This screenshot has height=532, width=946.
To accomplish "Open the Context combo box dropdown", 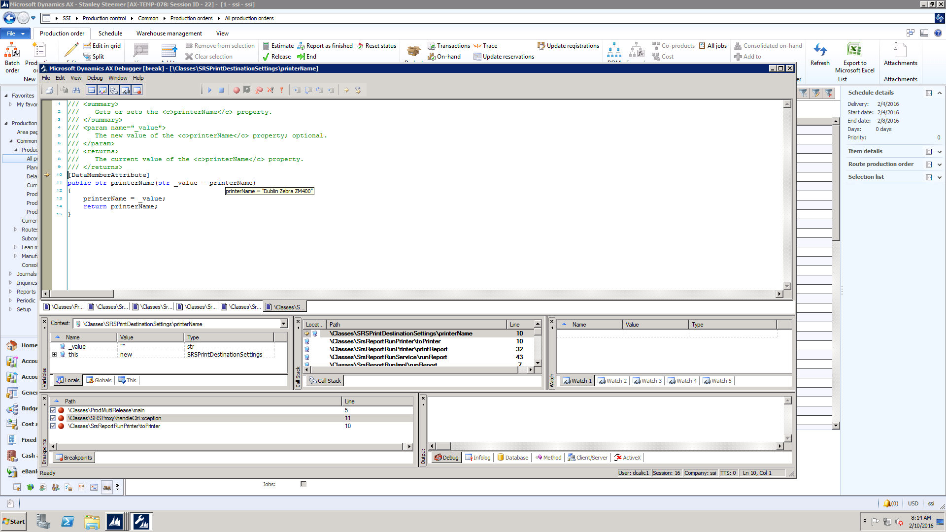I will (x=284, y=324).
